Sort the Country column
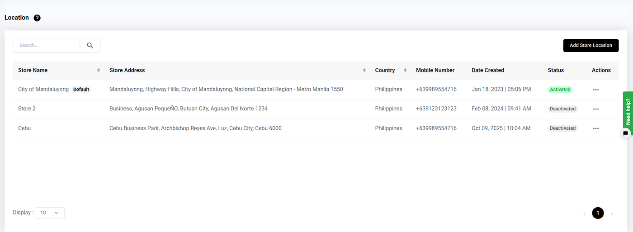 [405, 70]
